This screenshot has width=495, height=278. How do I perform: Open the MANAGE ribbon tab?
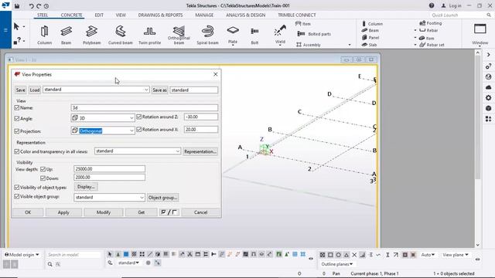204,15
